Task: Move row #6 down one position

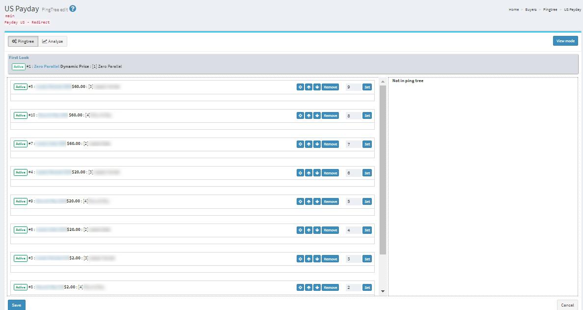Action: coord(317,230)
